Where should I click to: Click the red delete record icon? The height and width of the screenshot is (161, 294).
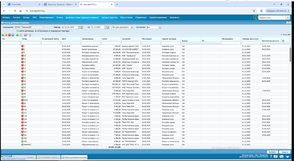[10, 35]
